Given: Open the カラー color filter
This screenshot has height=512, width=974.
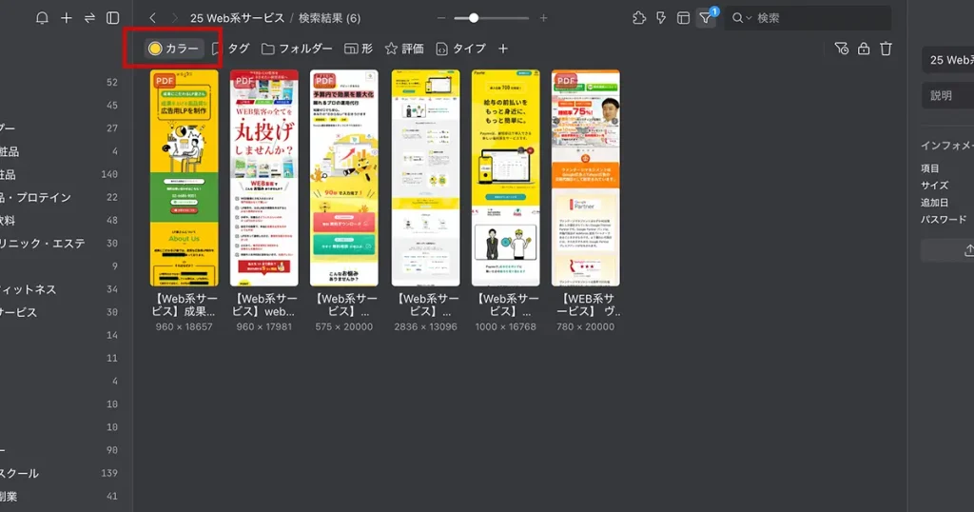Looking at the screenshot, I should [x=174, y=49].
